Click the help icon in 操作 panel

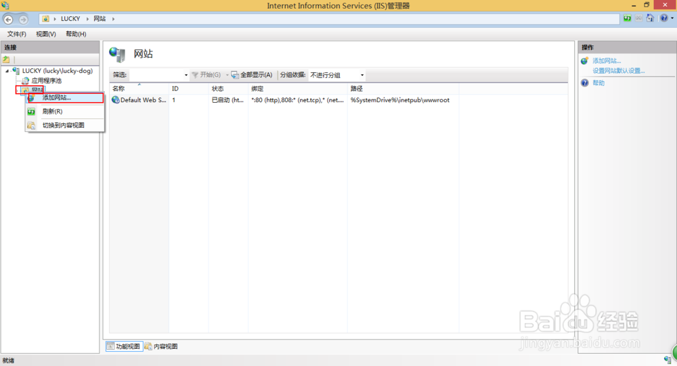585,83
